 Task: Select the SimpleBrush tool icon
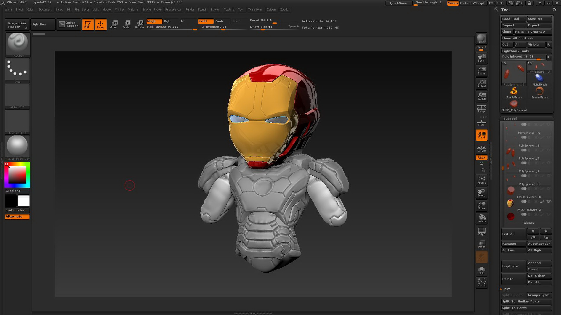[x=514, y=93]
